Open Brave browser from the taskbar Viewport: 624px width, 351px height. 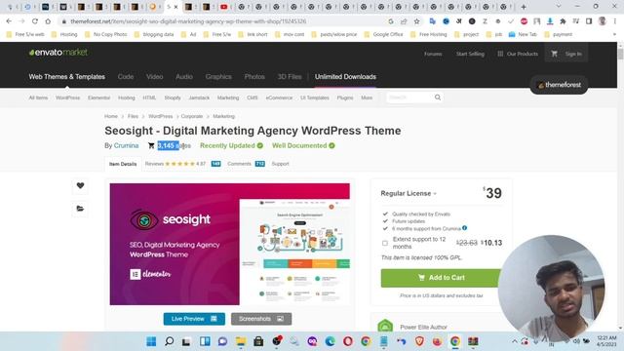tap(419, 341)
